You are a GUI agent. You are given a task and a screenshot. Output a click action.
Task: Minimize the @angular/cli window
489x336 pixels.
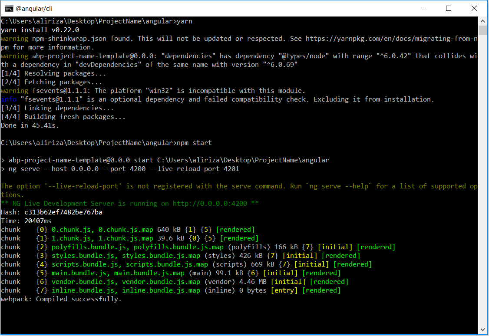[423, 8]
